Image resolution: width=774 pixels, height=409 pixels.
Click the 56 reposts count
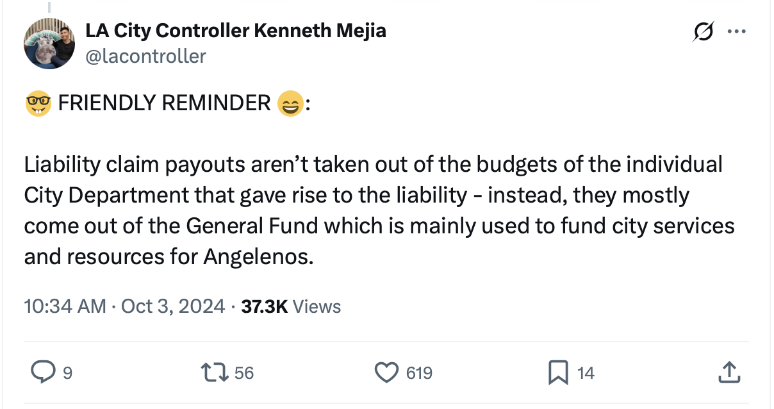[x=244, y=372]
